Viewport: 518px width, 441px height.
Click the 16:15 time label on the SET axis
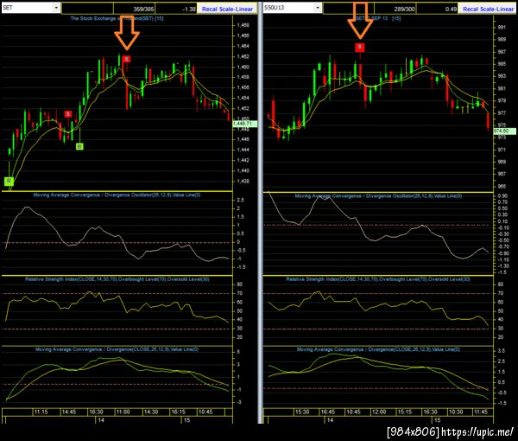click(178, 412)
